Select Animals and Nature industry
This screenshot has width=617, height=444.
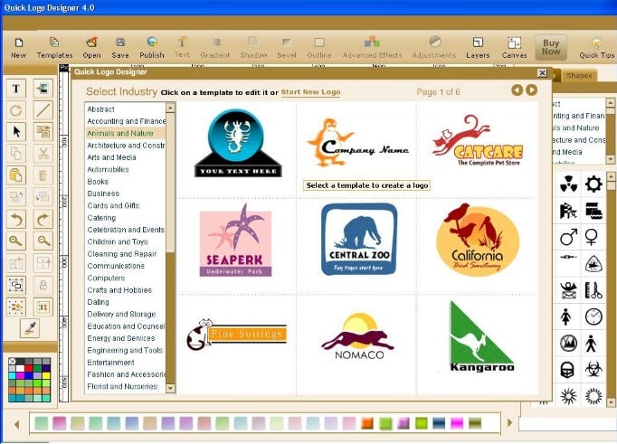(x=126, y=133)
